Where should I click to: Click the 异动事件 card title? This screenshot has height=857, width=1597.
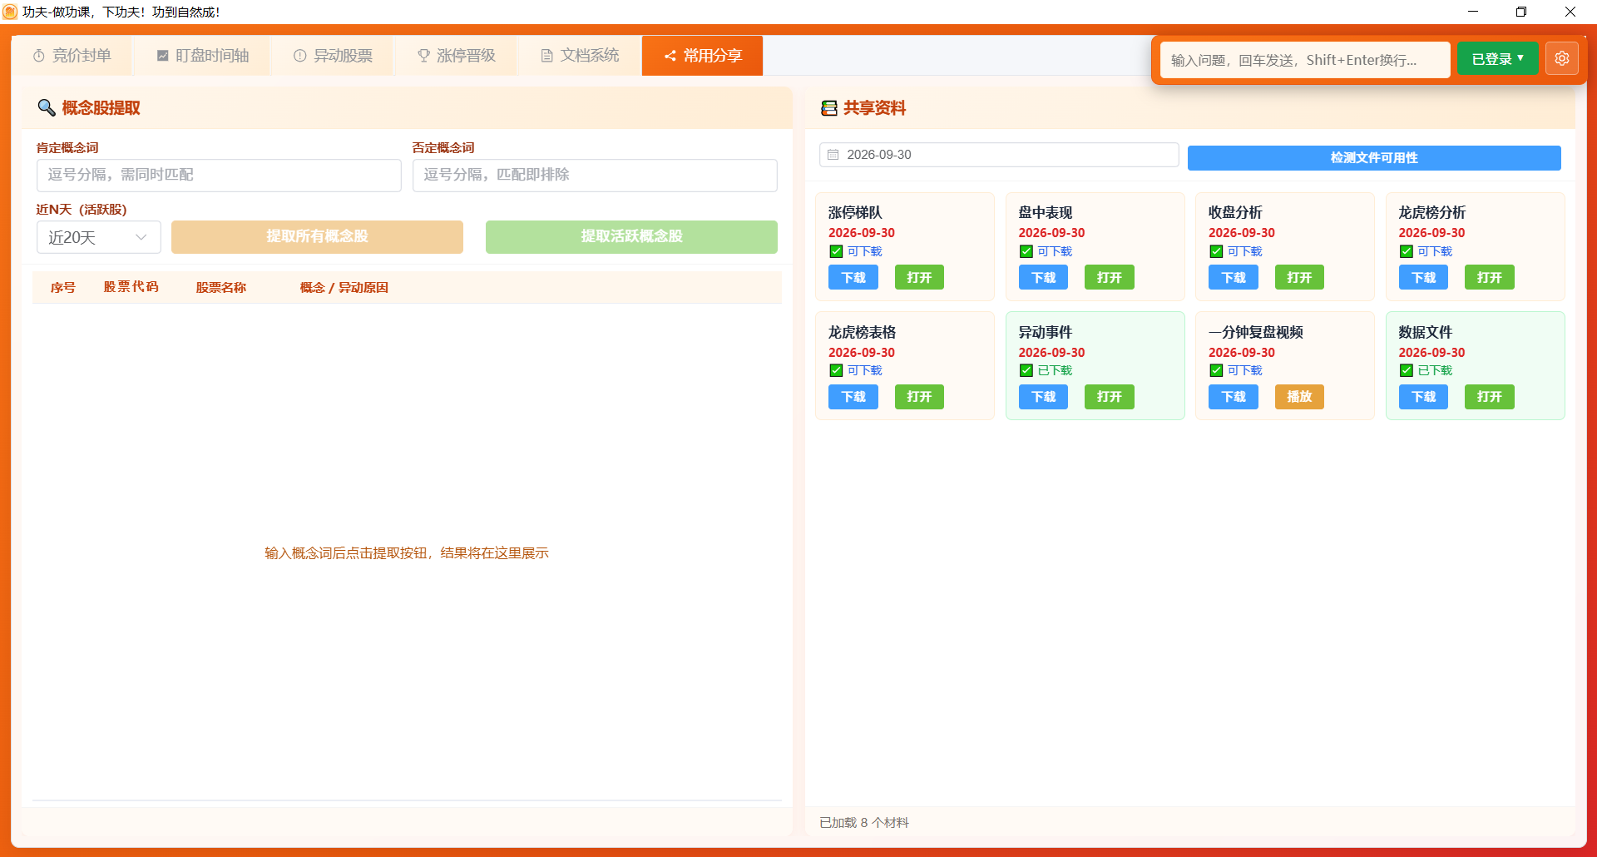coord(1045,332)
